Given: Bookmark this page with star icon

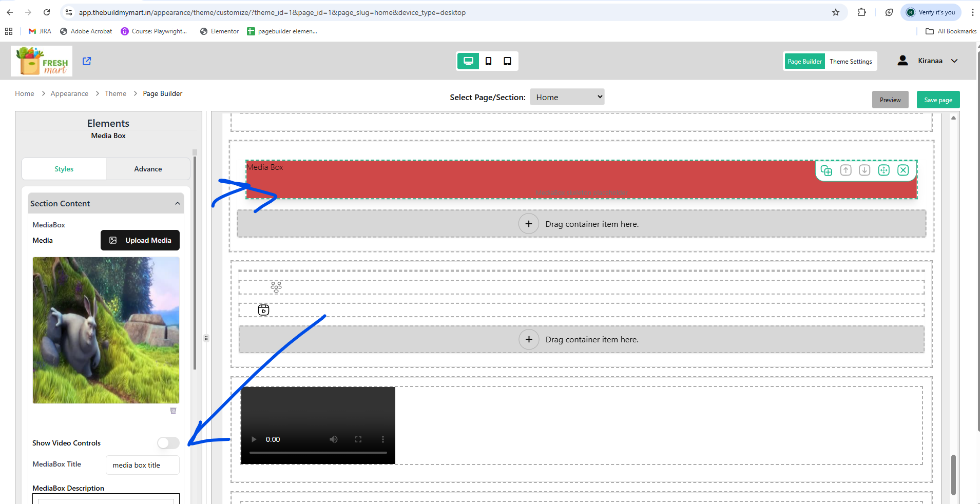Looking at the screenshot, I should [836, 12].
